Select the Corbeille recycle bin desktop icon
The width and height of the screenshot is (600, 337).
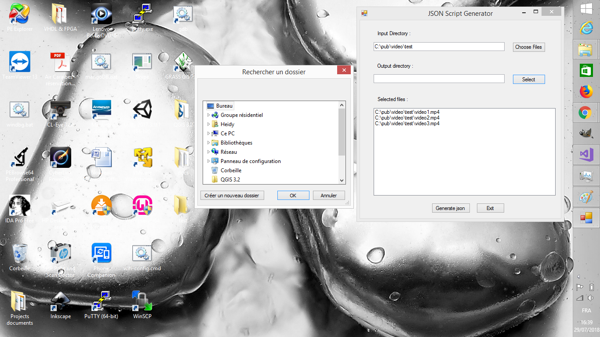coord(20,257)
